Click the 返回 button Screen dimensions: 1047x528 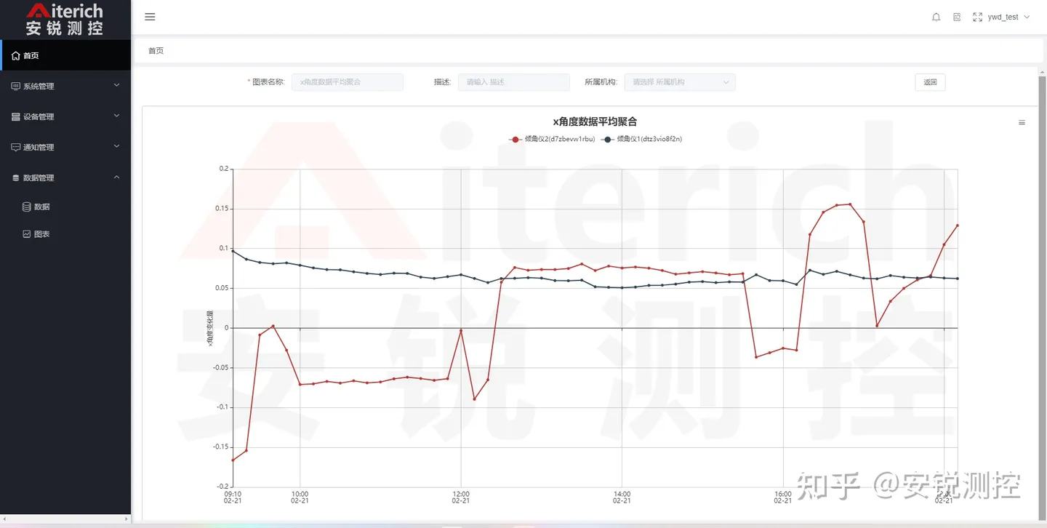pos(930,82)
